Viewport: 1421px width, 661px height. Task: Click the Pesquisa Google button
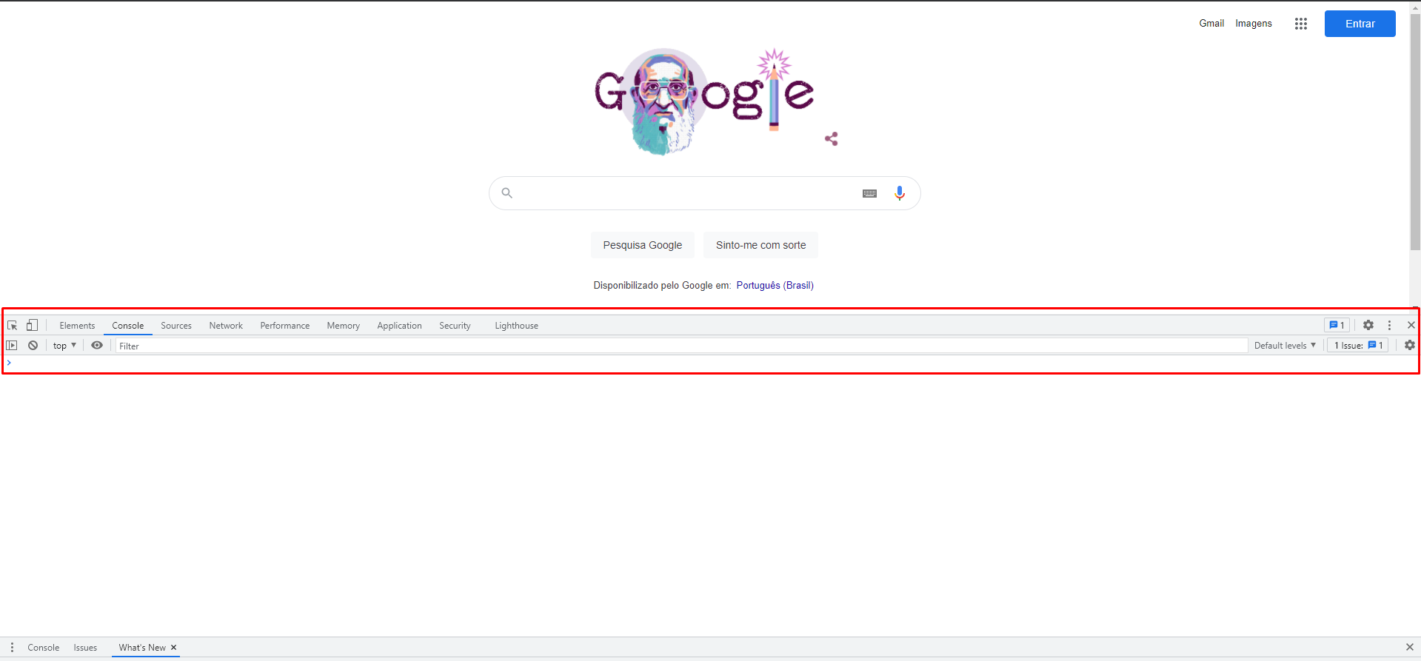pyautogui.click(x=643, y=245)
